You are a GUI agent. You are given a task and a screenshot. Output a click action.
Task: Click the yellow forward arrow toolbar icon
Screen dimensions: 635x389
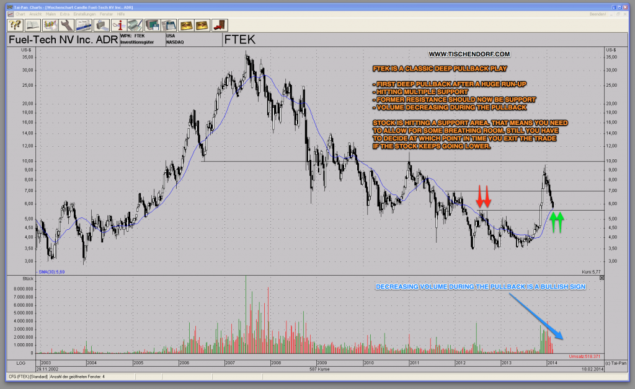coord(202,25)
